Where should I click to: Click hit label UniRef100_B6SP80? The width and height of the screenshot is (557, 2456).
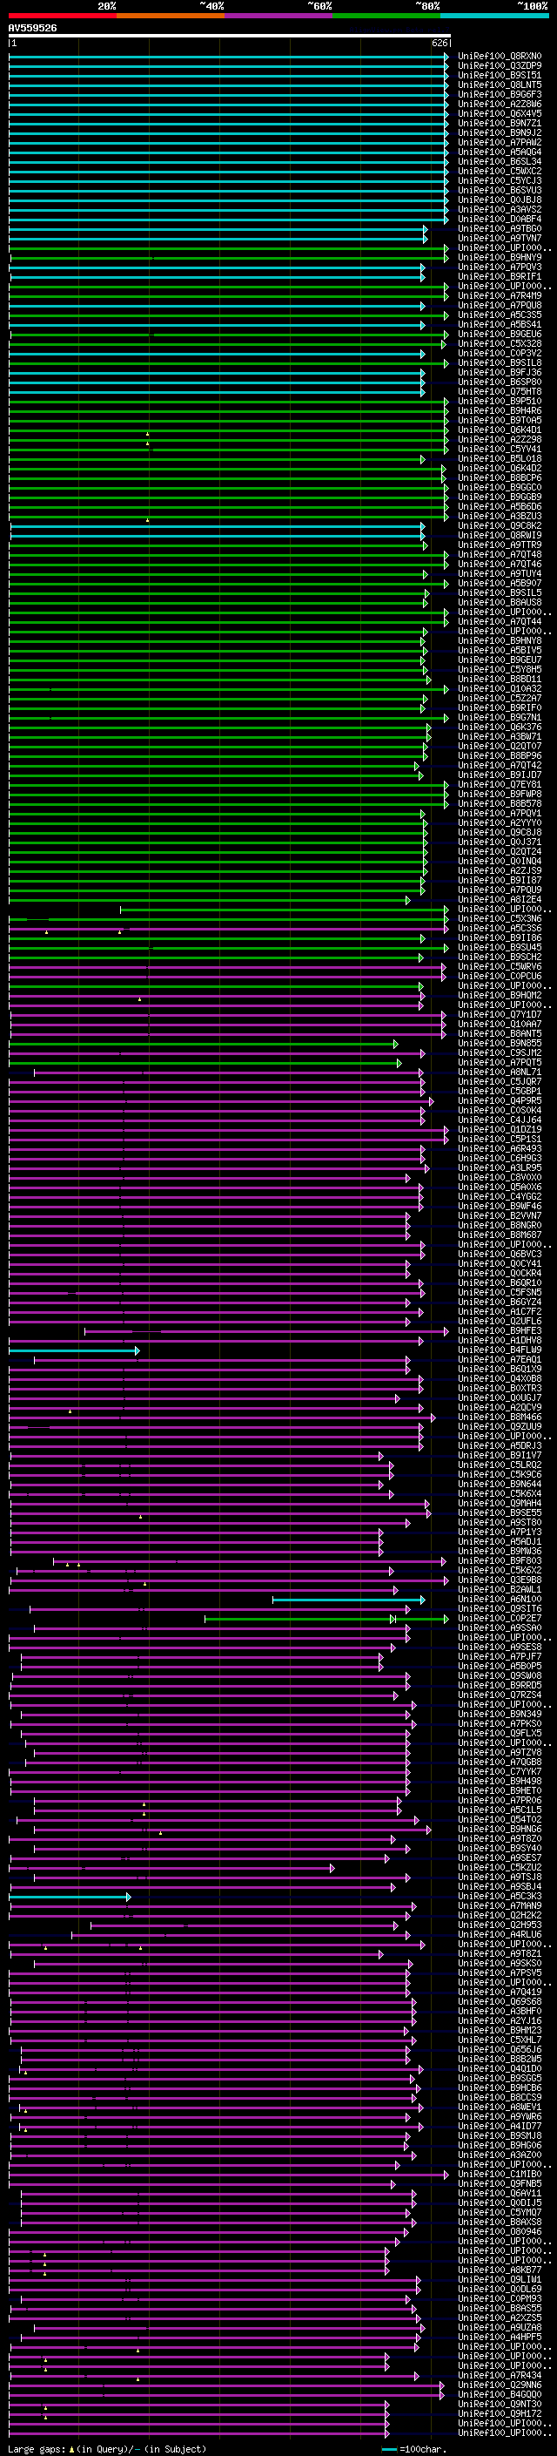500,382
